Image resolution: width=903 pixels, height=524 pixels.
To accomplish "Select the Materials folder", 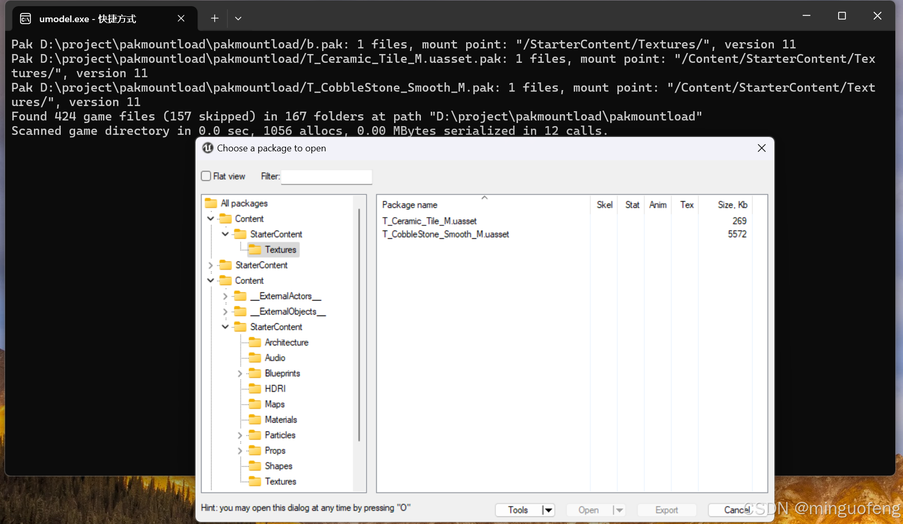I will (280, 420).
